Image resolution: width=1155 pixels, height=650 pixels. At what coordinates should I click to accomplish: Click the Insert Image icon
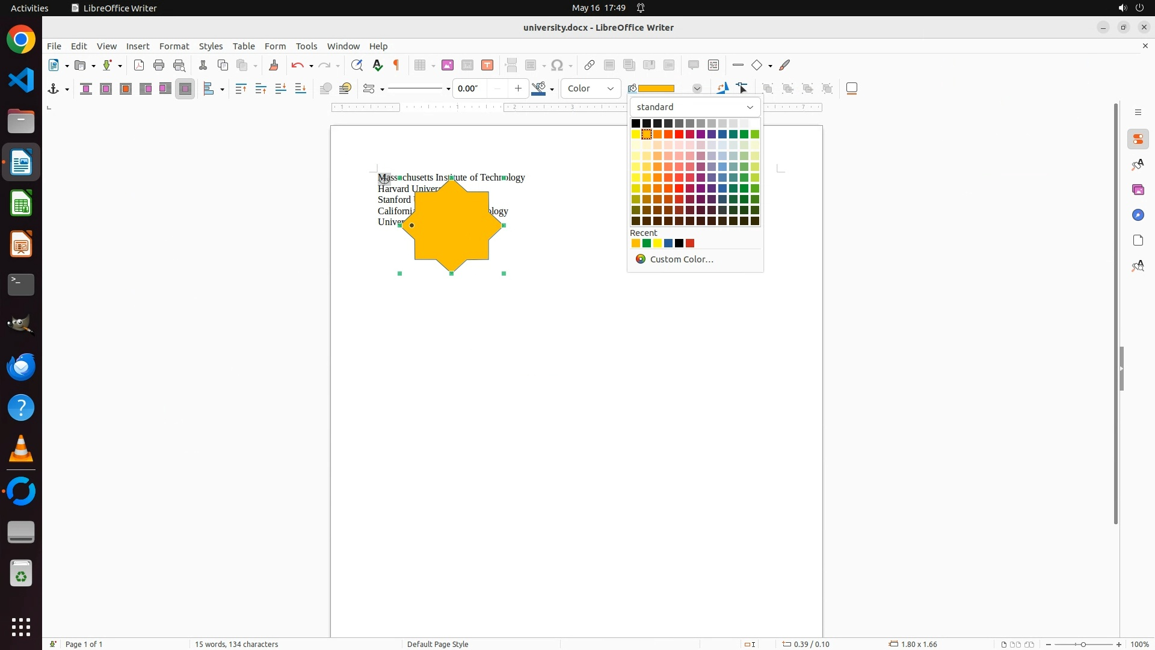[x=448, y=66]
